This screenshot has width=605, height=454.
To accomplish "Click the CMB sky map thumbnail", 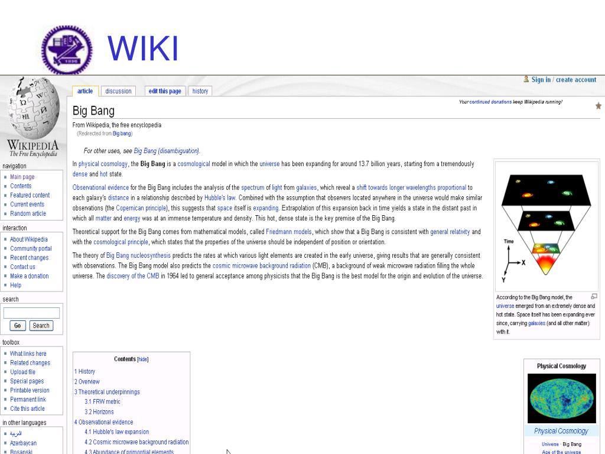I will [561, 398].
